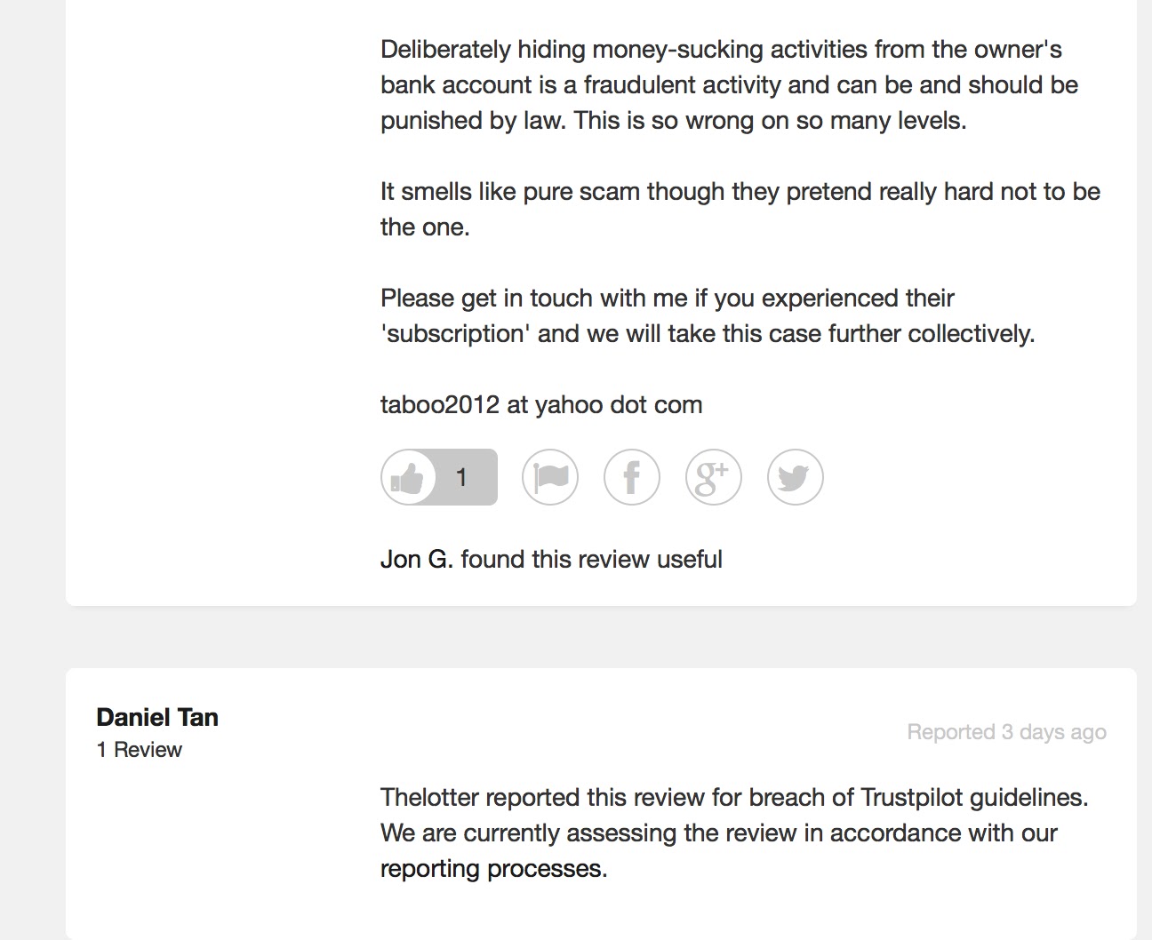Click the fraudulent activity paragraph
The height and width of the screenshot is (940, 1152).
coord(729,84)
